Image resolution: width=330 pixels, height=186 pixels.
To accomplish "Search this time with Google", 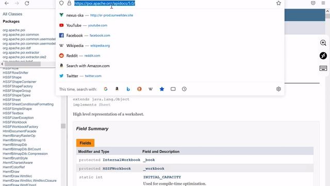I will coord(106,89).
